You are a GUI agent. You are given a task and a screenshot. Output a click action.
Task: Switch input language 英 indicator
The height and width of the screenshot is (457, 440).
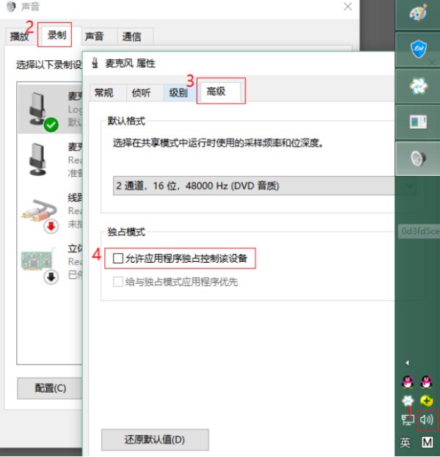coord(405,443)
